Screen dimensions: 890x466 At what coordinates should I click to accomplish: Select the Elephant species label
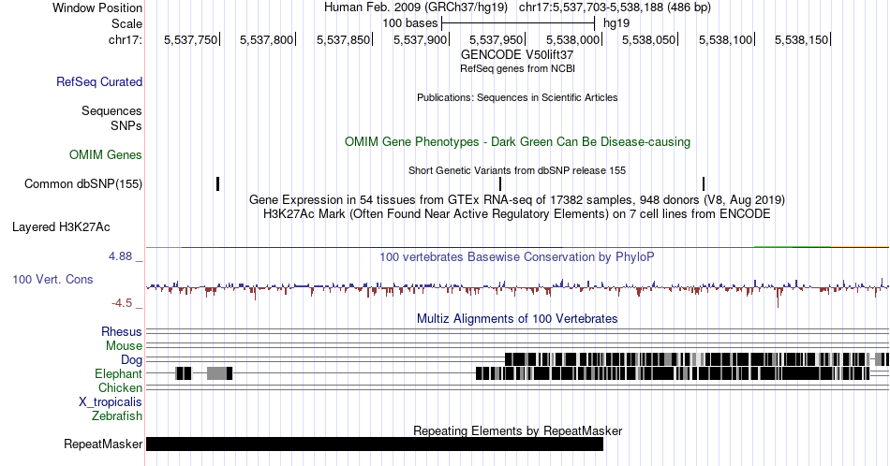point(118,374)
